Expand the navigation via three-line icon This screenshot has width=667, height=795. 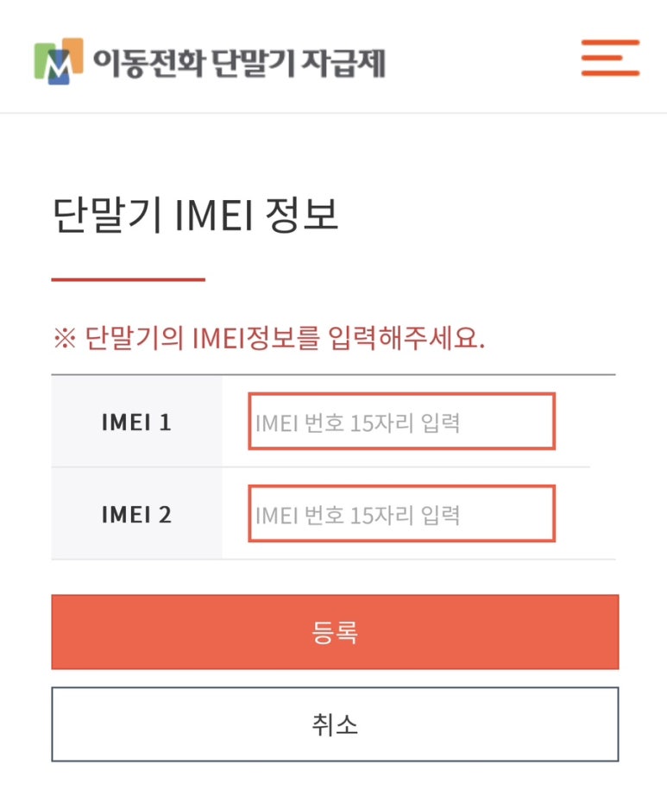pyautogui.click(x=610, y=58)
